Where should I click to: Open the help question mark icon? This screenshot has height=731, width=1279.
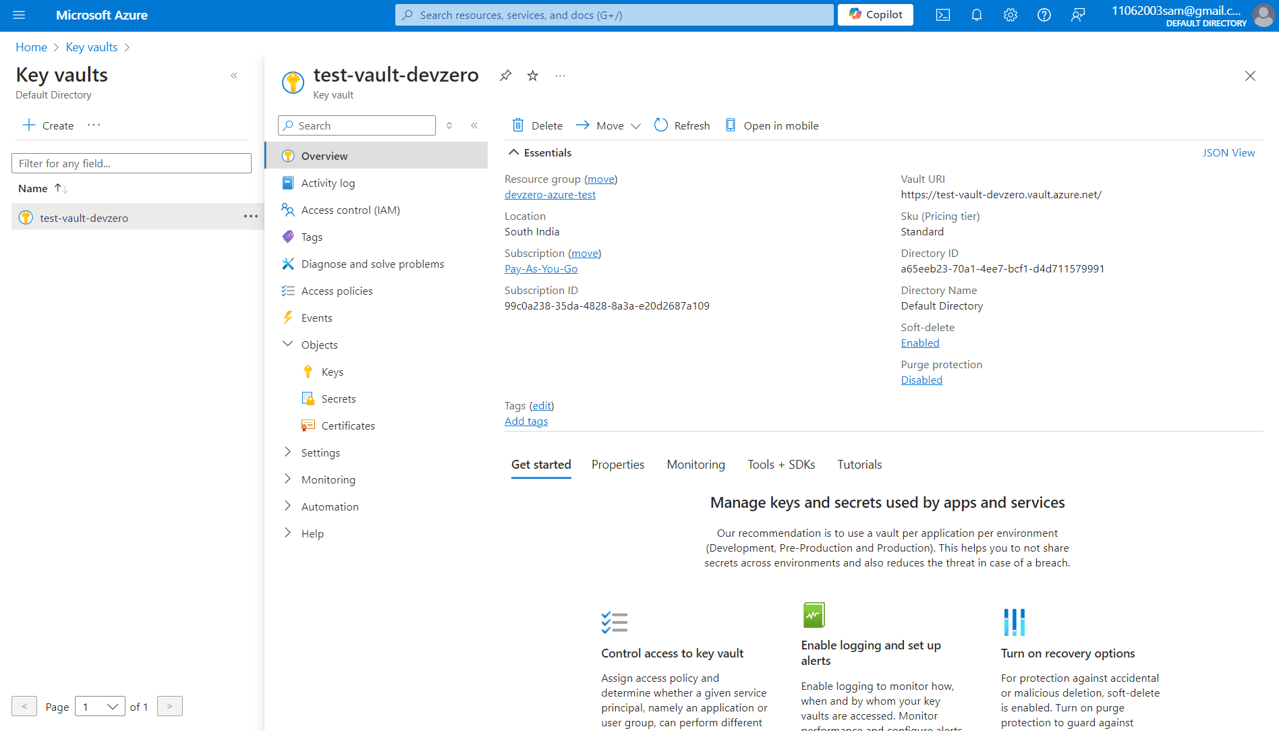coord(1044,15)
